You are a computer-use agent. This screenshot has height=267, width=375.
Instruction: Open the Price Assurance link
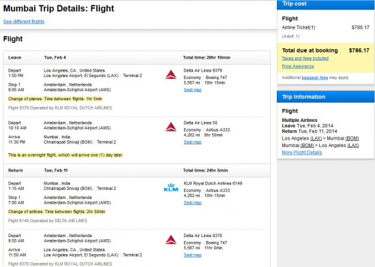[x=298, y=66]
